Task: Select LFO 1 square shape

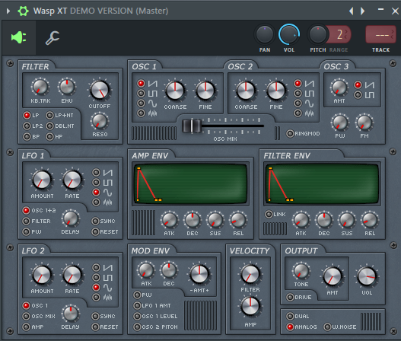Action: coord(96,183)
